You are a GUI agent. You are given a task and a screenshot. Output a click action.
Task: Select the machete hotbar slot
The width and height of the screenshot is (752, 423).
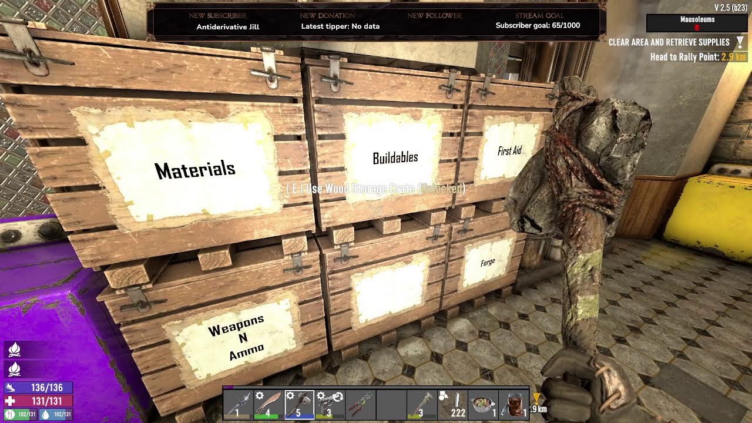click(x=269, y=404)
